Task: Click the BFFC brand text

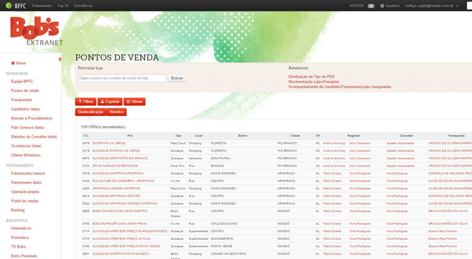Action: point(20,6)
